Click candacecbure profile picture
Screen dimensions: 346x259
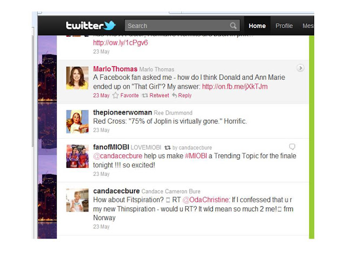pyautogui.click(x=77, y=200)
